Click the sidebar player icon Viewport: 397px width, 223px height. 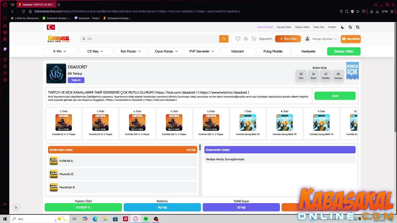(x=5, y=59)
